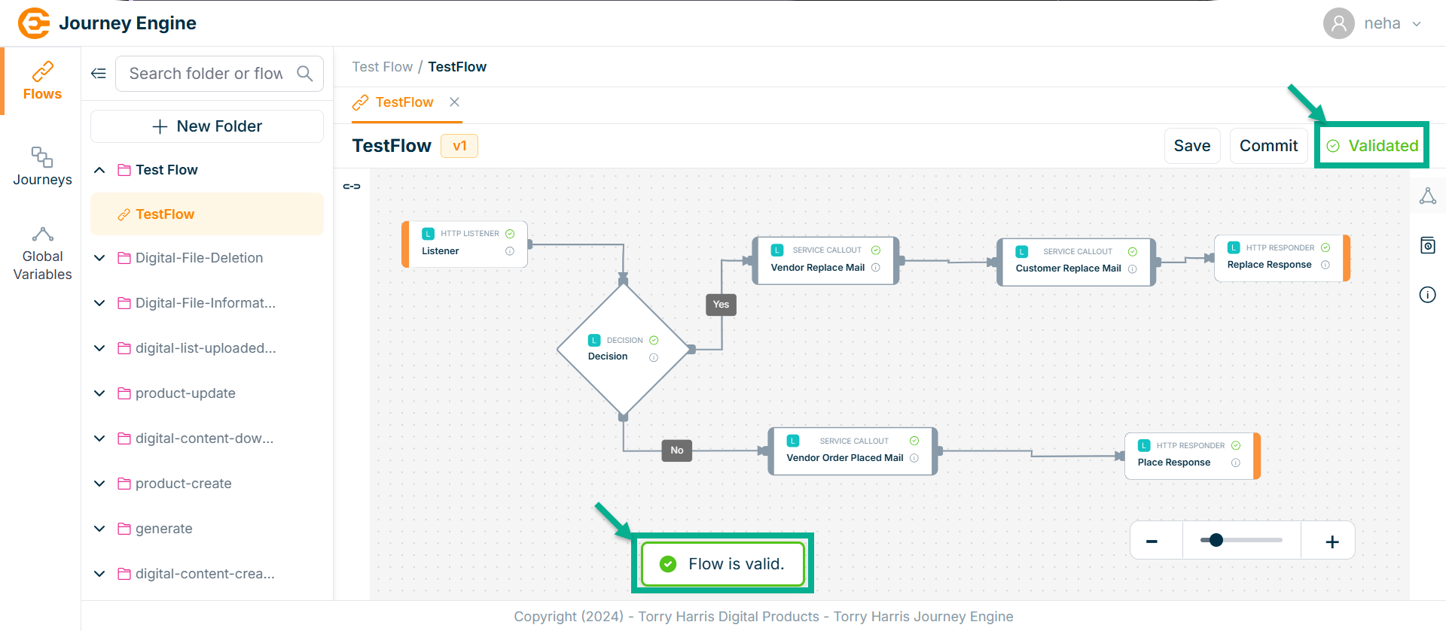Image resolution: width=1446 pixels, height=631 pixels.
Task: Click the link icon at canvas top-left
Action: (x=352, y=186)
